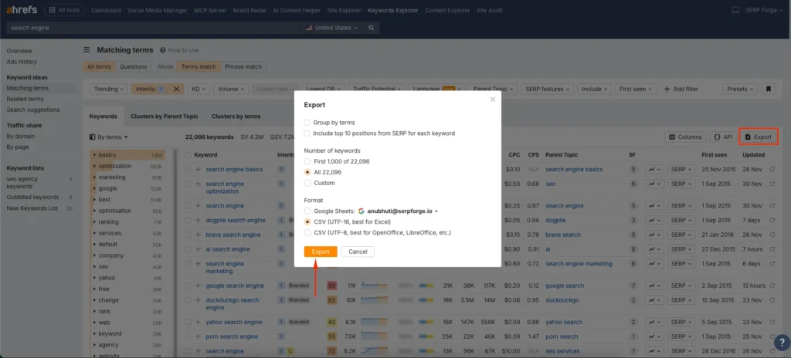Refresh the ai search engine row
Image resolution: width=791 pixels, height=358 pixels.
coord(772,249)
